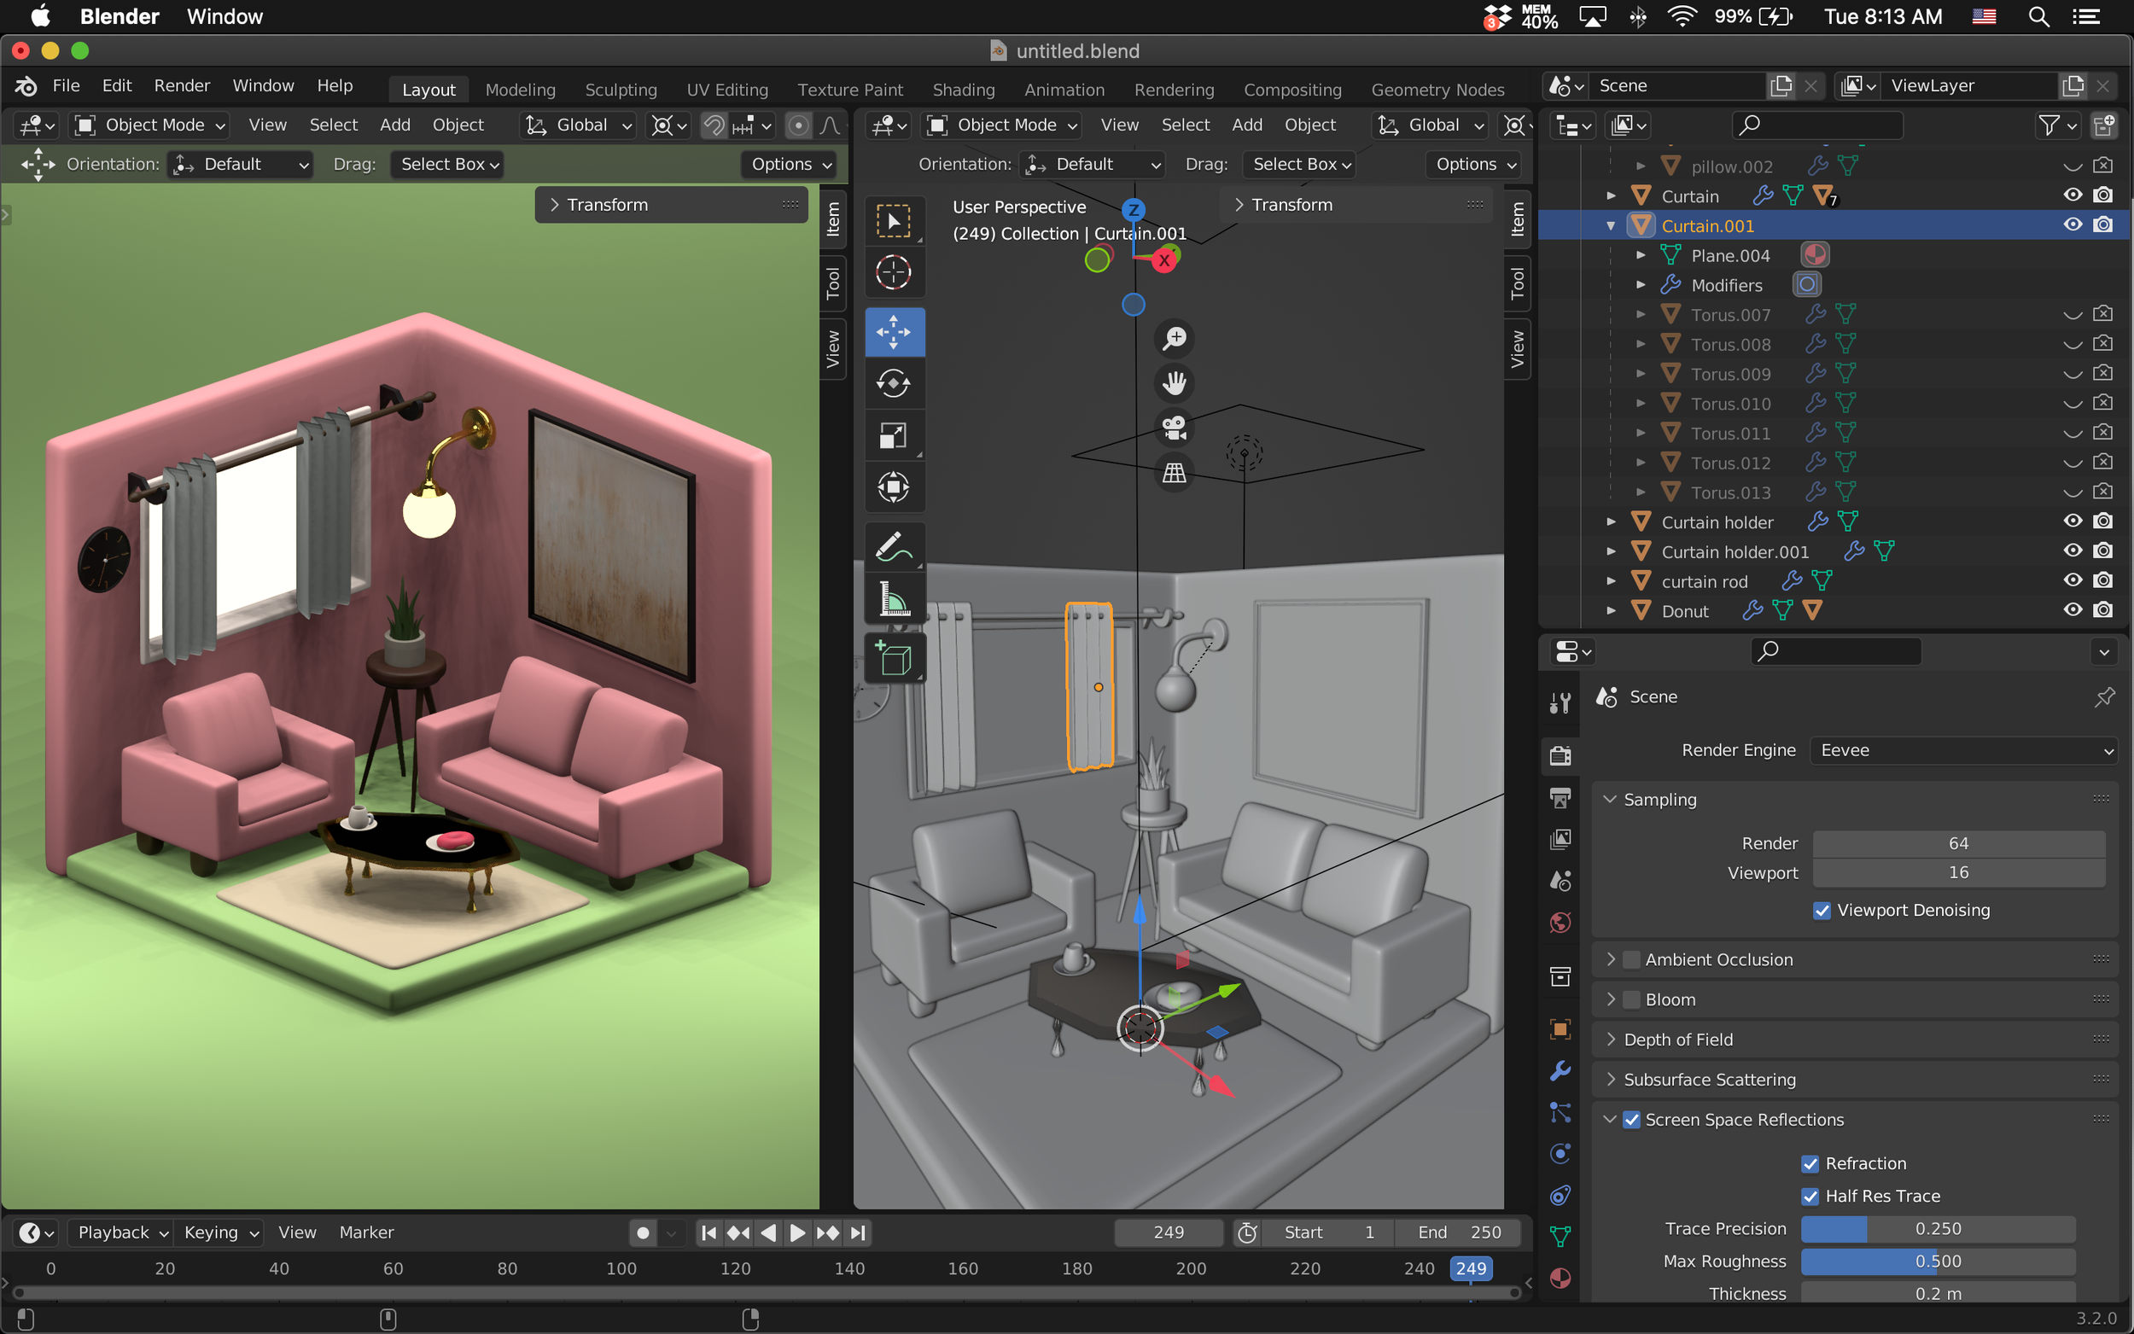Activate the 3D Cursor tool
This screenshot has height=1334, width=2134.
click(894, 271)
